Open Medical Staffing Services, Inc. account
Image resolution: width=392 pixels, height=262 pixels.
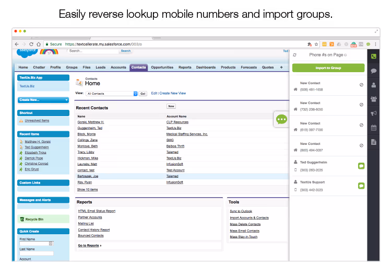click(x=187, y=134)
